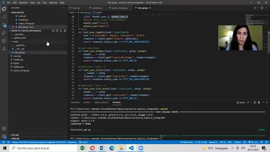Image resolution: width=270 pixels, height=152 pixels.
Task: Expand __pycache__ inside tests folder
Action: (x=20, y=45)
